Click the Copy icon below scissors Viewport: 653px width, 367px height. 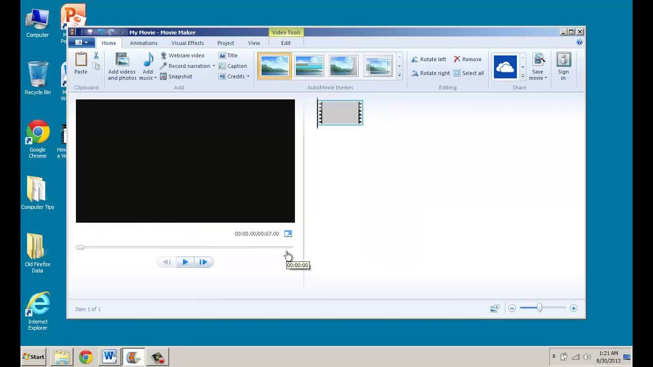pos(96,66)
